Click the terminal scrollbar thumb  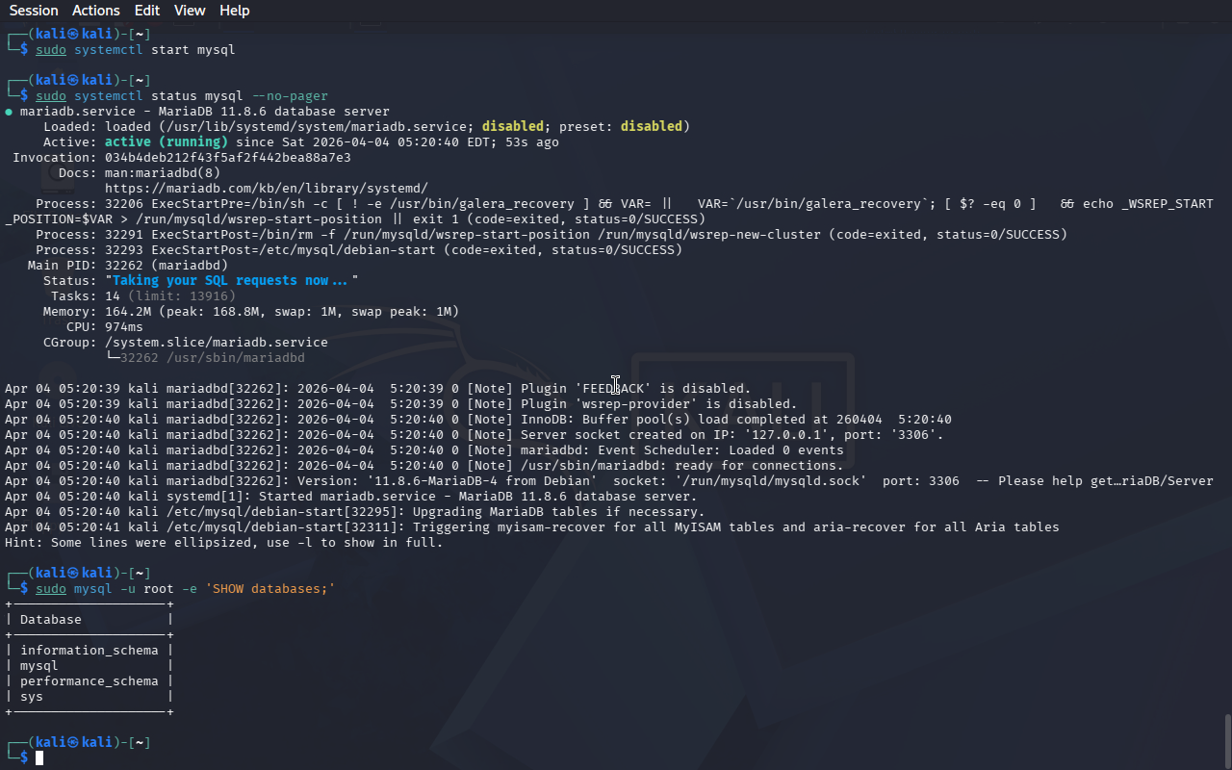1226,739
